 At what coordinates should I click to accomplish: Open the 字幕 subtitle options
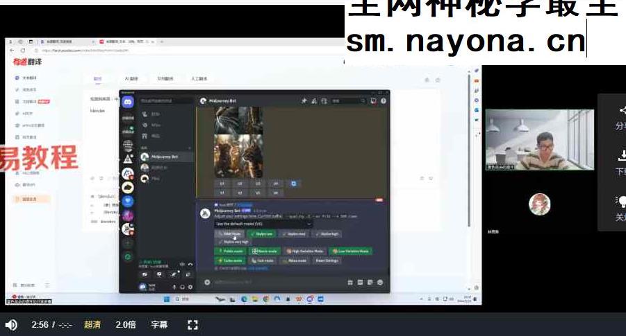click(159, 325)
